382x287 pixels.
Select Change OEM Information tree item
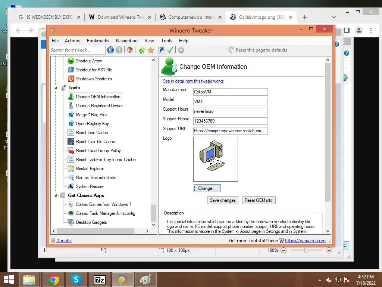tap(98, 97)
